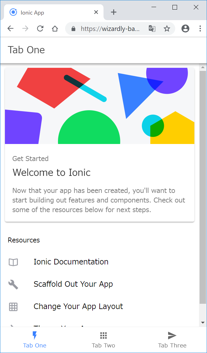Click the page's vertical scrollbar thumb
This screenshot has height=353, width=207.
coord(203,186)
